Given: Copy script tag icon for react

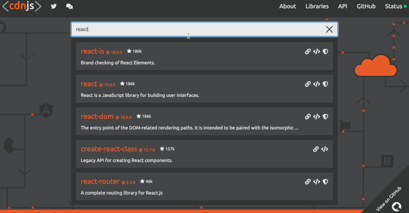Looking at the screenshot, I should pyautogui.click(x=317, y=84).
